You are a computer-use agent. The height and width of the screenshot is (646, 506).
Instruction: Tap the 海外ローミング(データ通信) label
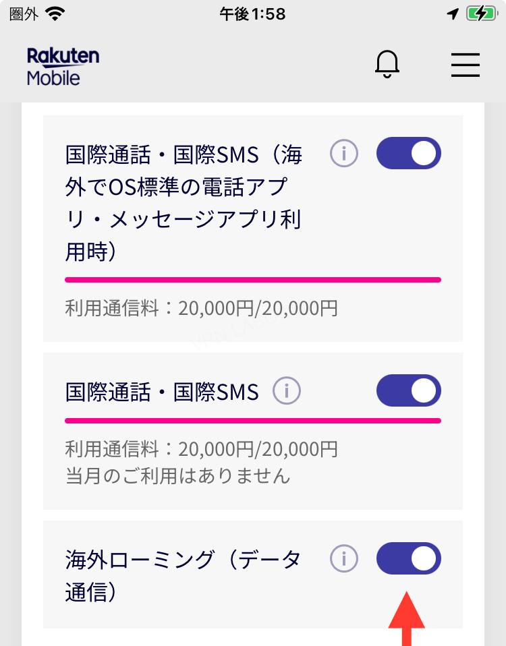click(x=183, y=575)
